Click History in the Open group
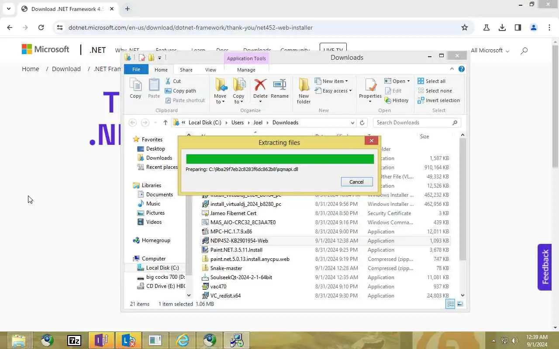Screen dimensions: 559x349 (x=397, y=100)
